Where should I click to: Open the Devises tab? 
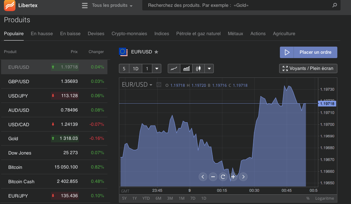96,33
